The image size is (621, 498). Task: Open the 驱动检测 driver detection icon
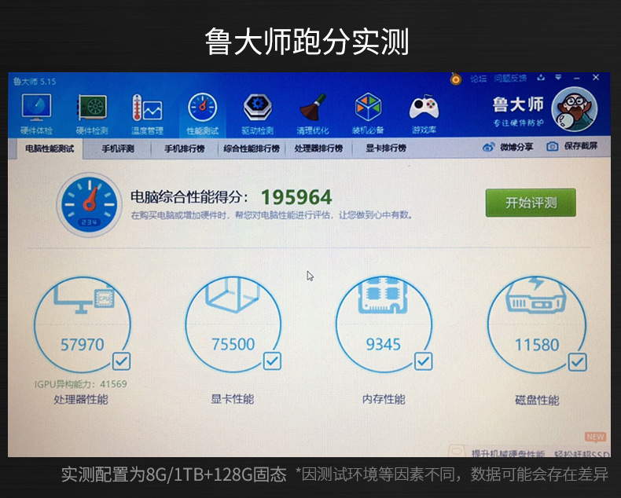257,108
